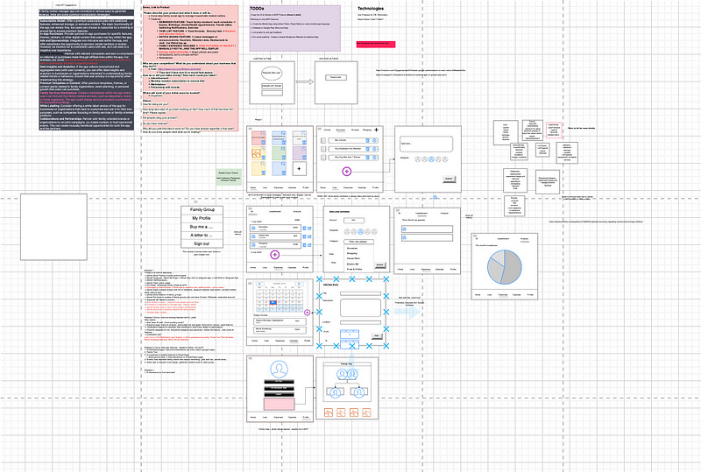The image size is (701, 472).
Task: Click Submit in the Add New Expense form
Action: pos(380,265)
